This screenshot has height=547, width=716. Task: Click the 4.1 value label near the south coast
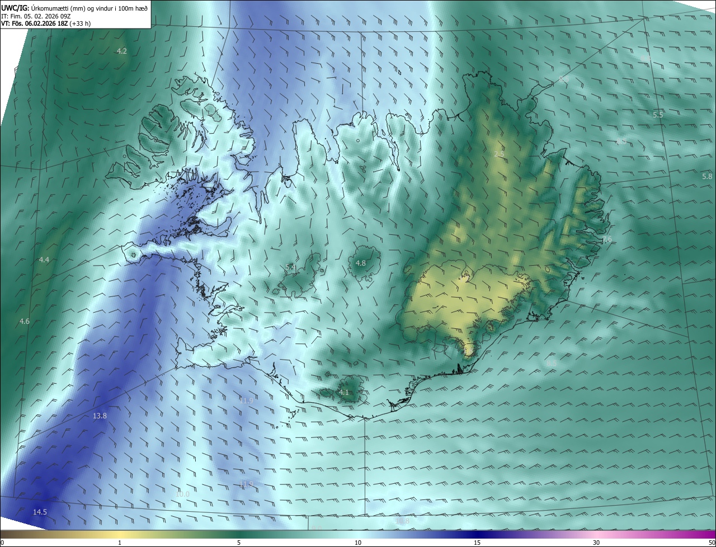(344, 393)
